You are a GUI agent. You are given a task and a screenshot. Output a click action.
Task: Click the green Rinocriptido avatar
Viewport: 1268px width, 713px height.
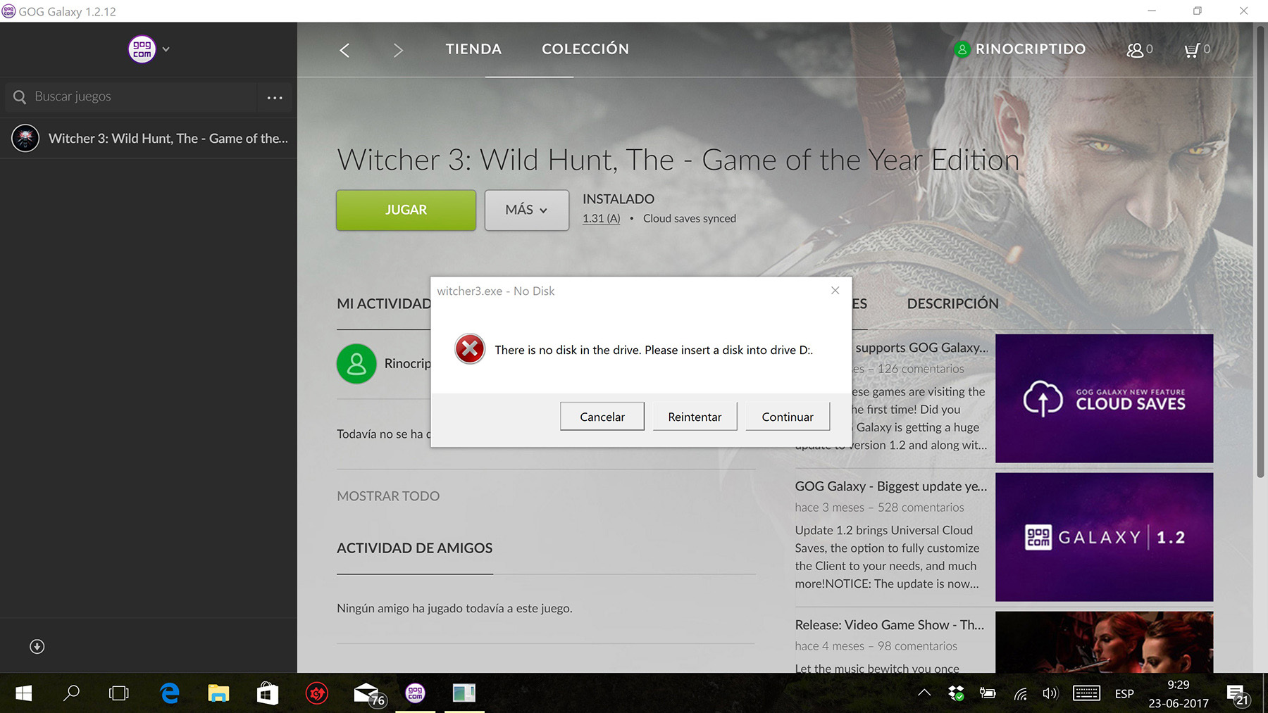click(x=356, y=364)
